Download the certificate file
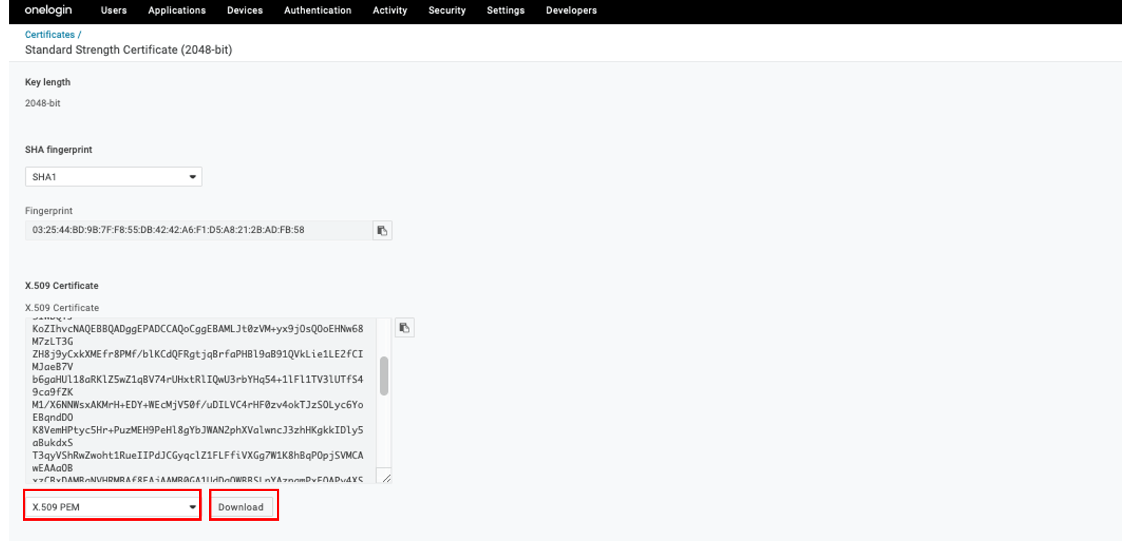This screenshot has width=1122, height=546. [x=241, y=507]
